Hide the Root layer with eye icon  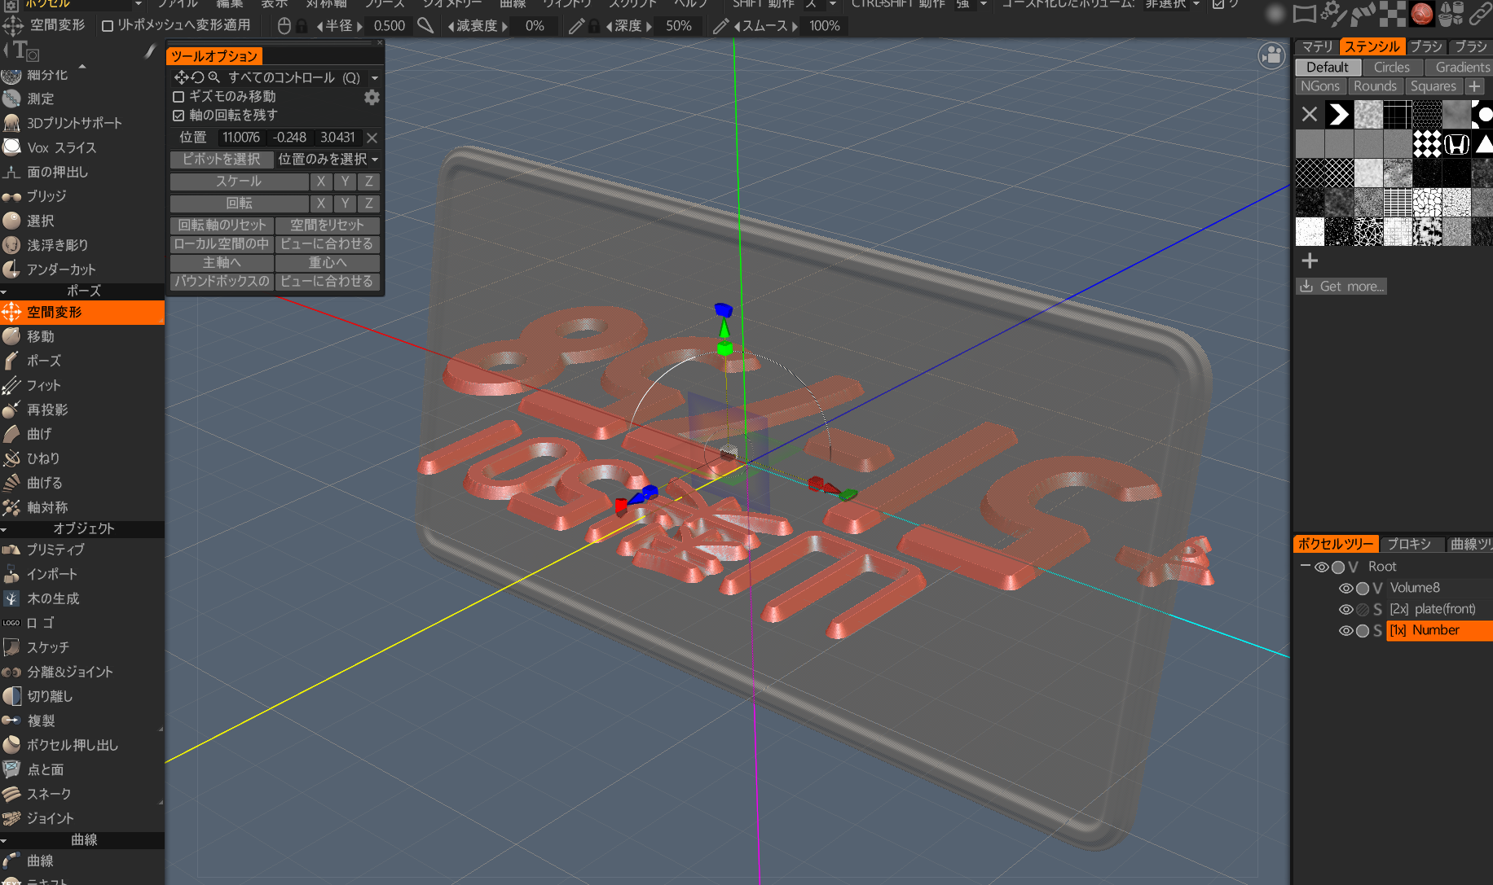1322,567
